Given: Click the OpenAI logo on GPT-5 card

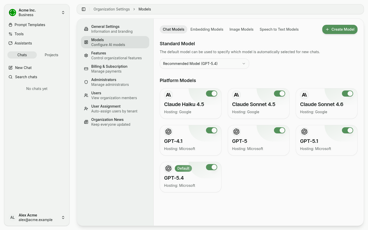Looking at the screenshot, I should [x=236, y=132].
